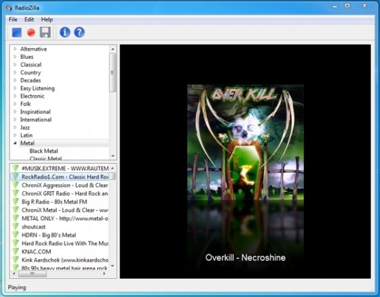Click the floppy disk Save icon
The width and height of the screenshot is (380, 297).
(x=45, y=33)
